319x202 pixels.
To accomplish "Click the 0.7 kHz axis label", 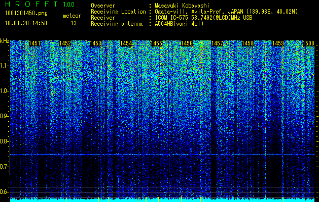I will pos(5,167).
